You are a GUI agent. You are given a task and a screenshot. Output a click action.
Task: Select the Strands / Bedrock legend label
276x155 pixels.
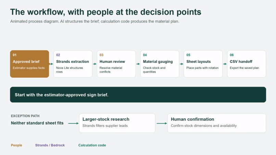pos(50,145)
